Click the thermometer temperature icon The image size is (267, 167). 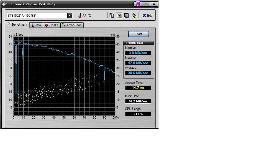pos(80,16)
